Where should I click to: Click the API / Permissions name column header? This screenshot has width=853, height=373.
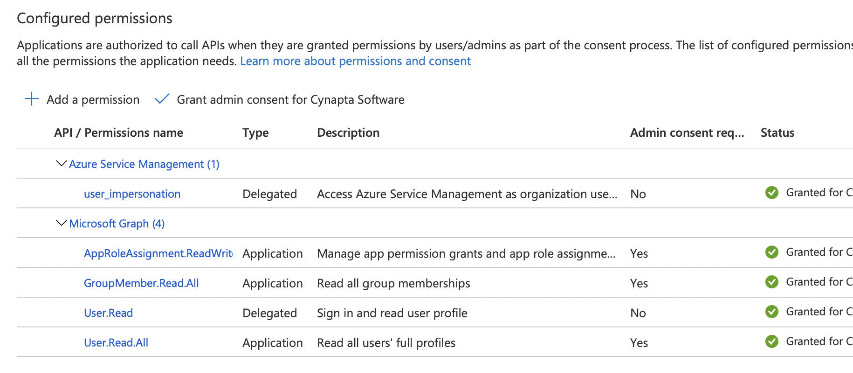click(x=118, y=133)
